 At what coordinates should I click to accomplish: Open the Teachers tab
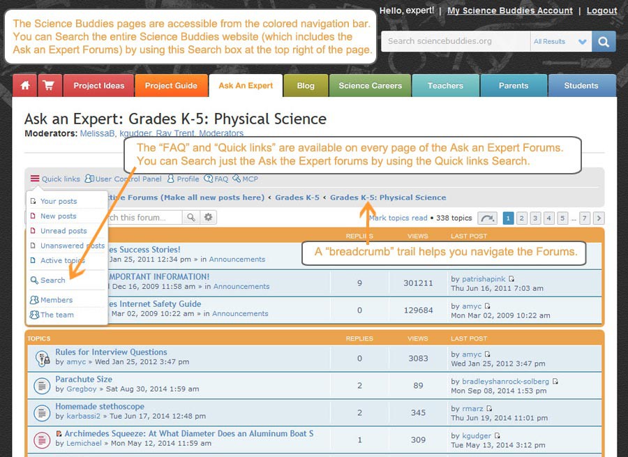click(x=445, y=85)
